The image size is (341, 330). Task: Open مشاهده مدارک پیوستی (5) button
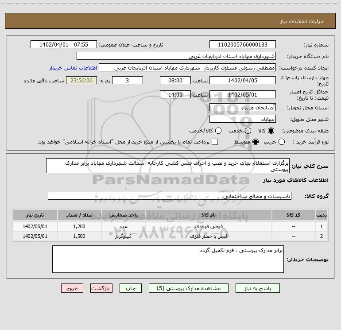[189, 288]
